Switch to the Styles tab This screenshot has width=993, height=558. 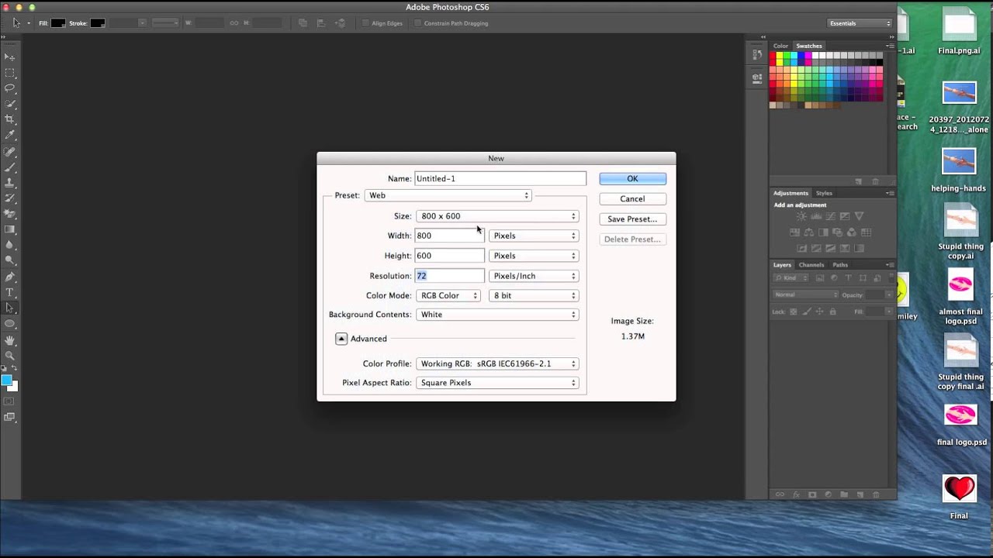(824, 193)
